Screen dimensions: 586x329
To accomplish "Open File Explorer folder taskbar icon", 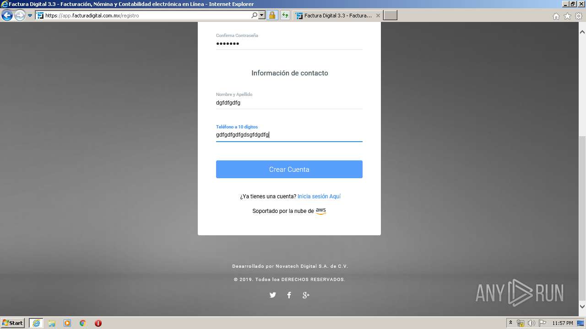I will [x=52, y=323].
